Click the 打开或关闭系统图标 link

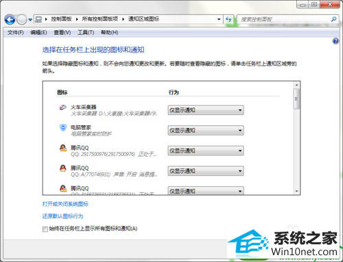coord(65,204)
